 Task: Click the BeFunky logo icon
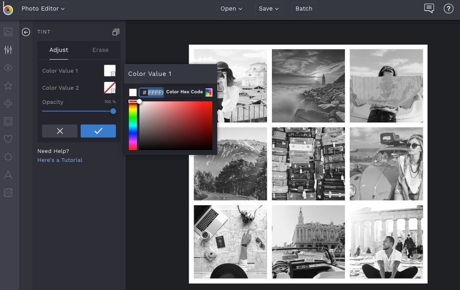point(8,9)
